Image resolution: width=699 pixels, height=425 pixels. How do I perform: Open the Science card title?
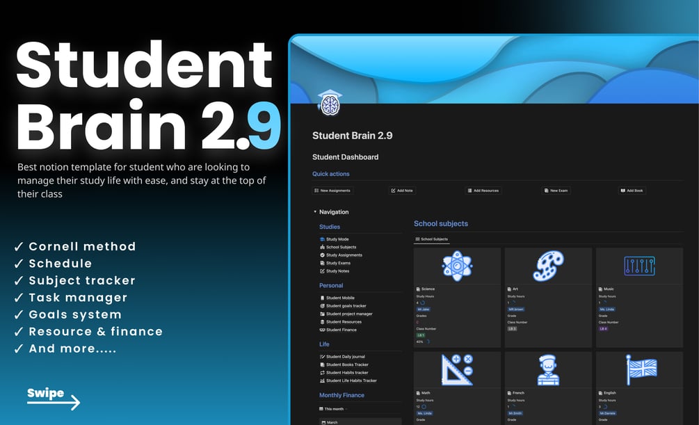428,289
